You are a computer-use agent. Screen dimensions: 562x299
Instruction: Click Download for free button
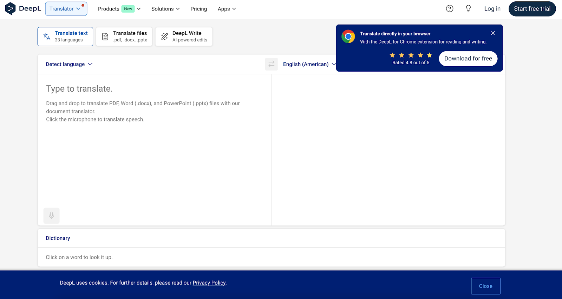[468, 59]
